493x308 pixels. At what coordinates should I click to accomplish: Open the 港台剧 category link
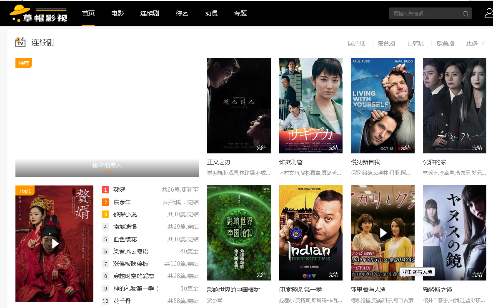click(x=386, y=43)
